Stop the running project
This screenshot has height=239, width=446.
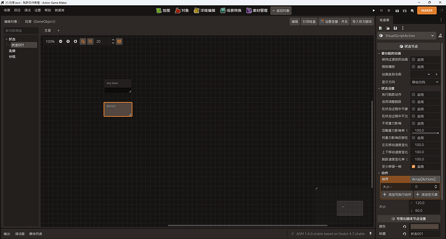(389, 10)
